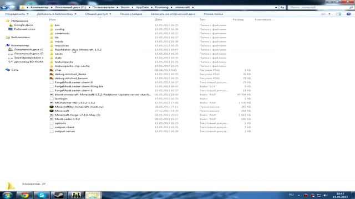Open Добавить в библиотеку dropdown

click(57, 14)
